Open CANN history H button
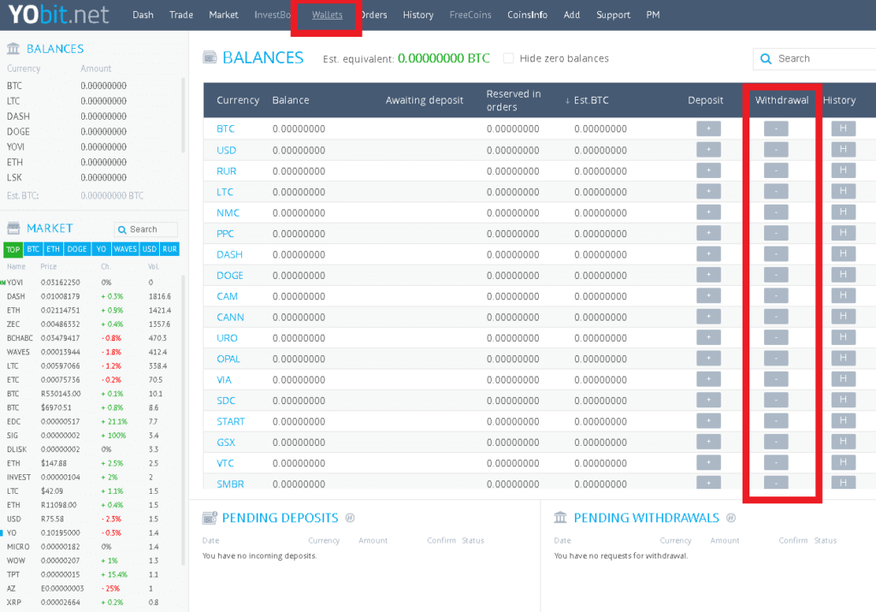Viewport: 876px width, 612px height. click(843, 317)
